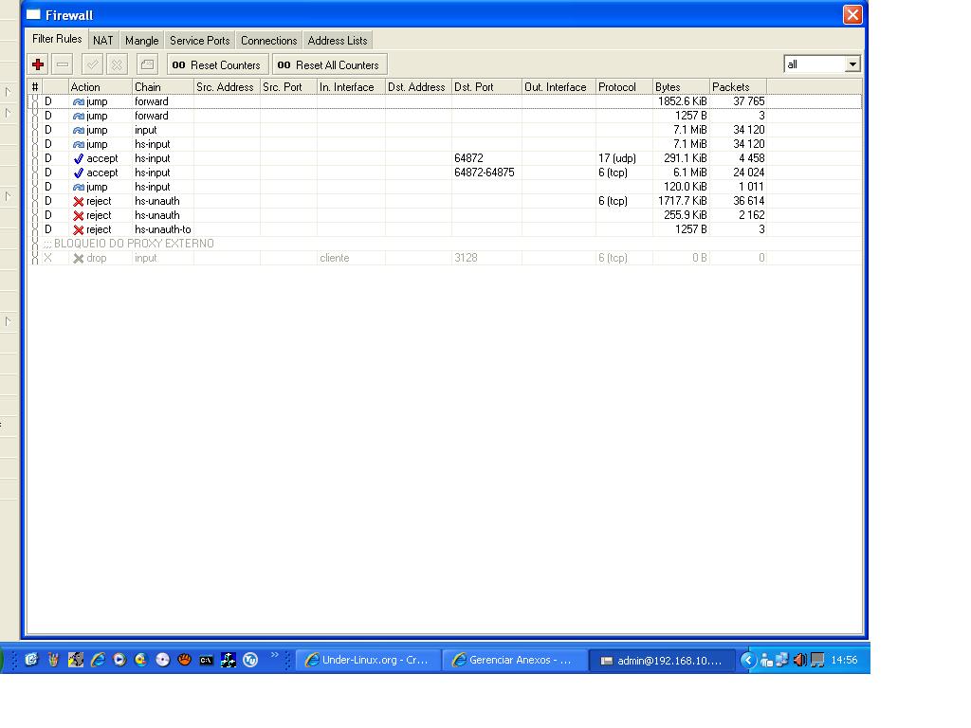Sort by Src. Address column header
Image resolution: width=971 pixels, height=728 pixels.
tap(227, 86)
